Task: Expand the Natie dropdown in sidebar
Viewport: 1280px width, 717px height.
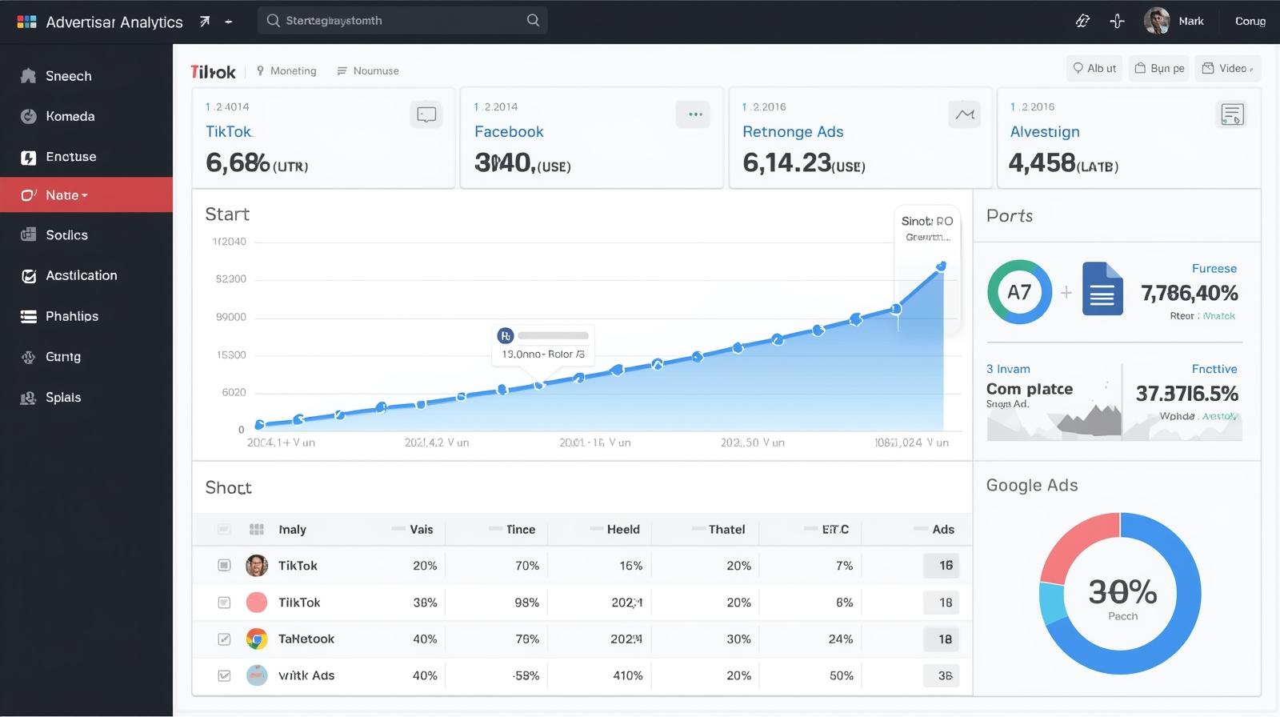Action: [85, 195]
